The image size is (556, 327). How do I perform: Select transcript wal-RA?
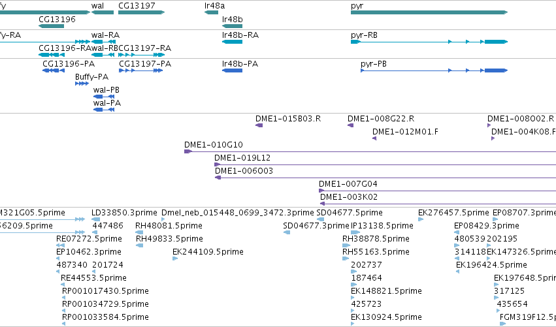pos(103,42)
